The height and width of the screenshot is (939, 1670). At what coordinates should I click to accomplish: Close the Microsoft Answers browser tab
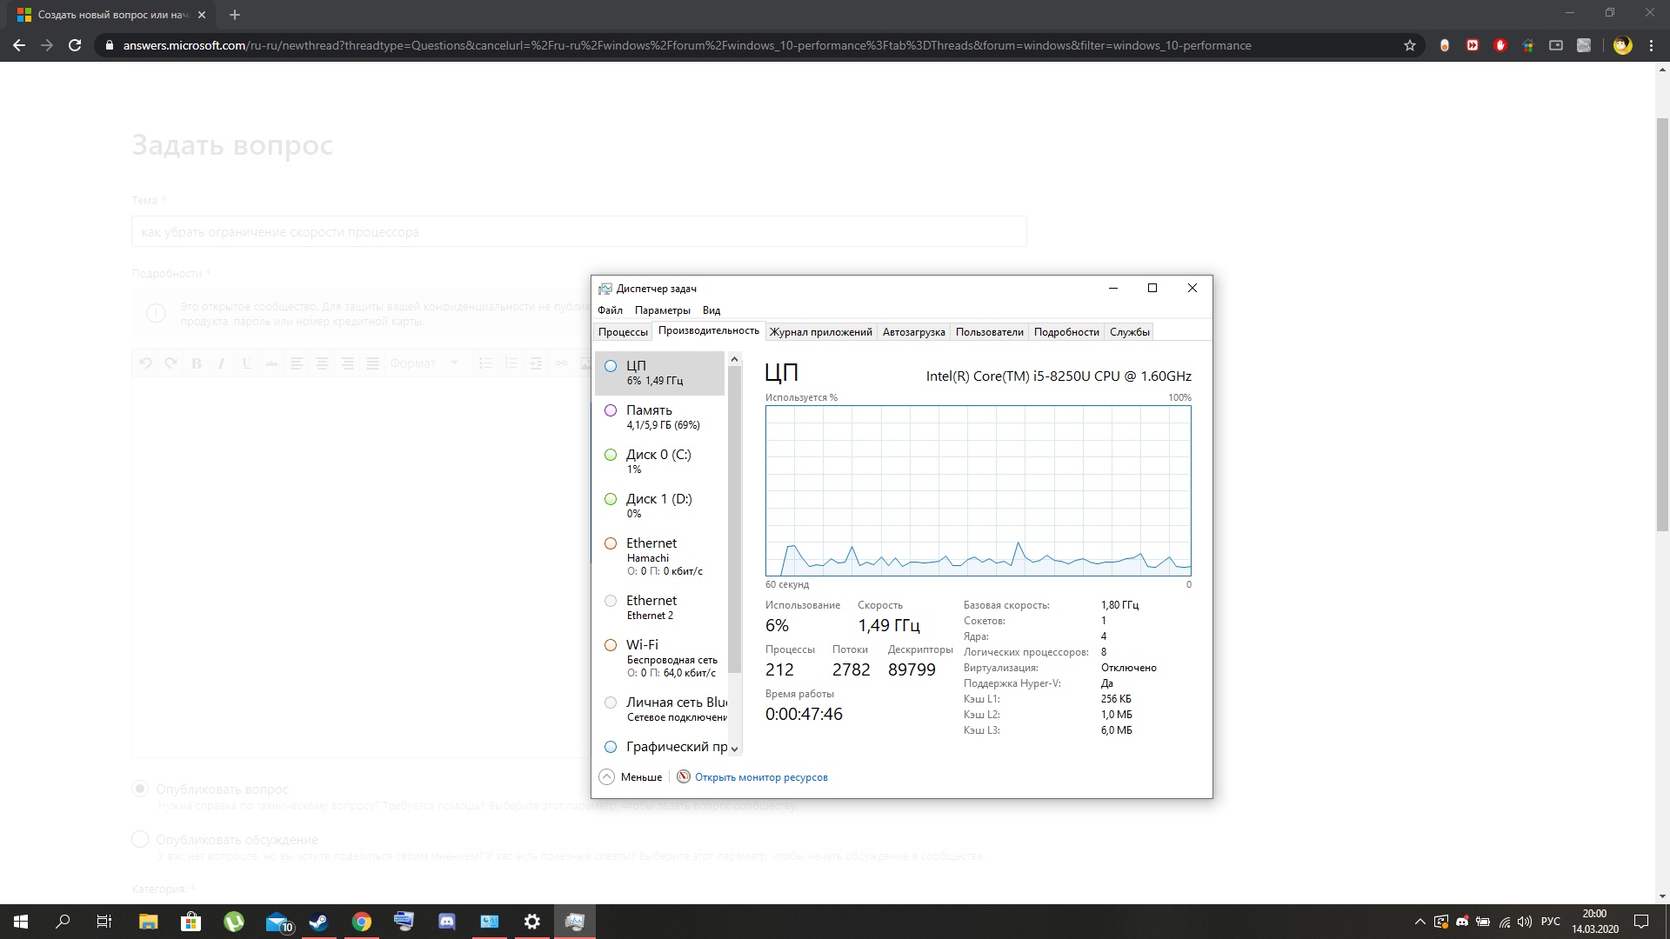click(202, 15)
